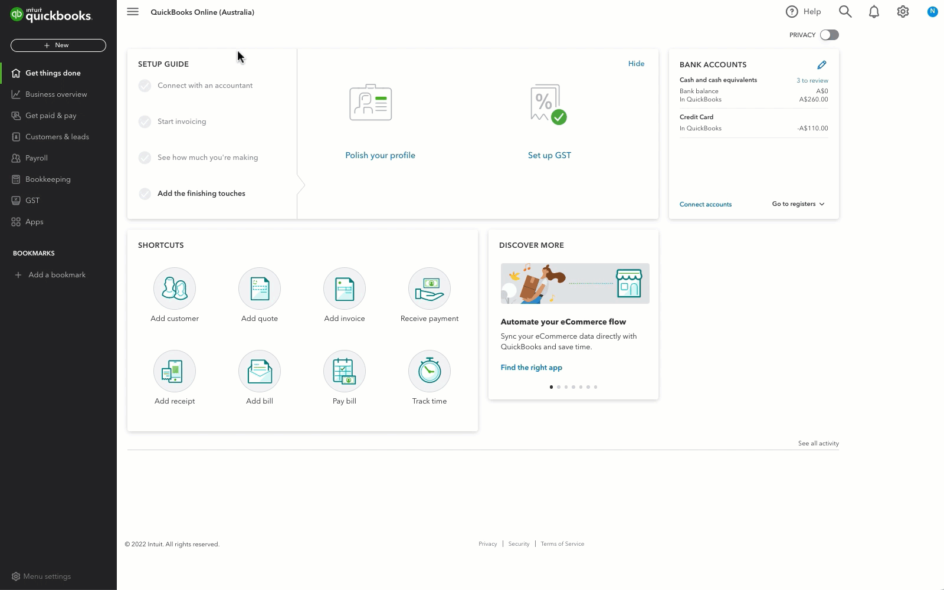Select the first carousel dot
Screen dimensions: 944x590
pos(551,387)
